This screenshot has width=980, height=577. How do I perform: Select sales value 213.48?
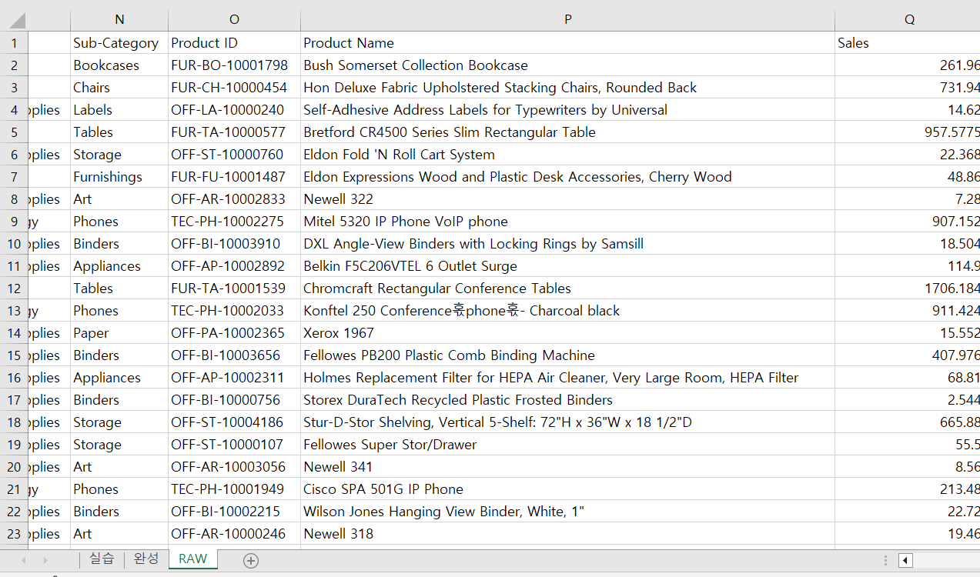click(x=908, y=489)
